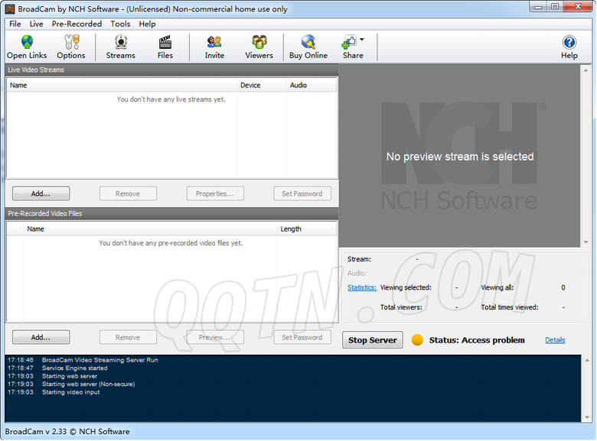The height and width of the screenshot is (441, 597).
Task: Open the Details link beside status
Action: (555, 340)
